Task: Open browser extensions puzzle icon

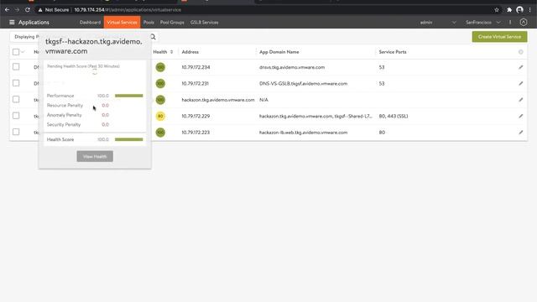Action: click(509, 10)
